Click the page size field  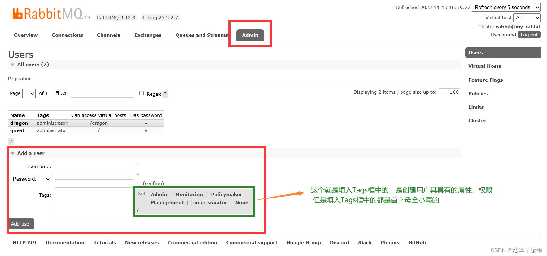(449, 92)
